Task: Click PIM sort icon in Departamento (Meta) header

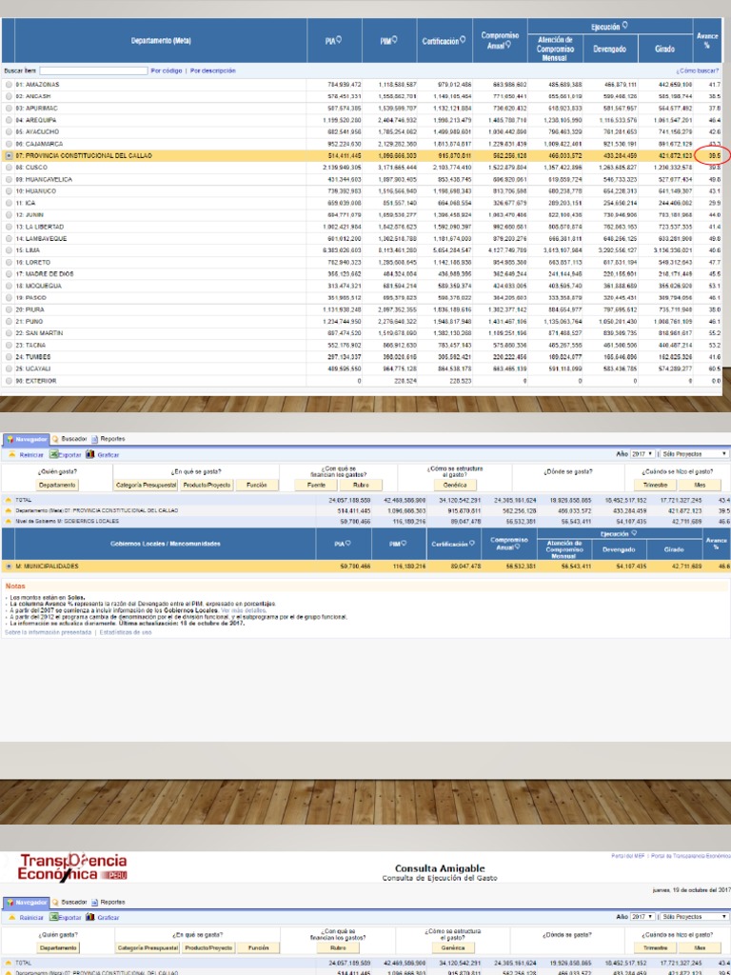Action: click(x=393, y=40)
